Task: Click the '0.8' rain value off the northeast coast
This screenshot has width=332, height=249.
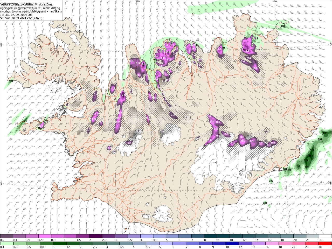Action: tap(283, 26)
